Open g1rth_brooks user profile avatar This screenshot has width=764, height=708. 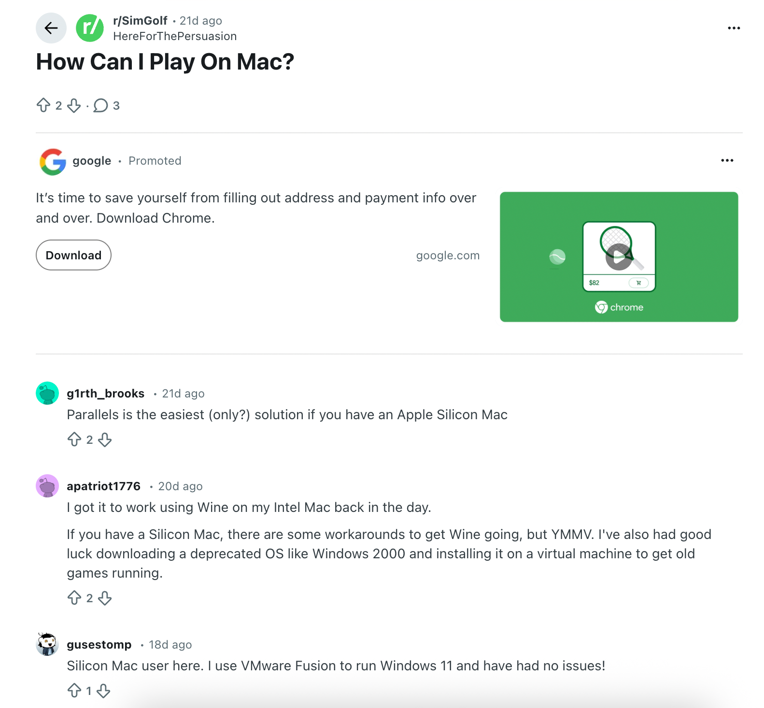47,393
